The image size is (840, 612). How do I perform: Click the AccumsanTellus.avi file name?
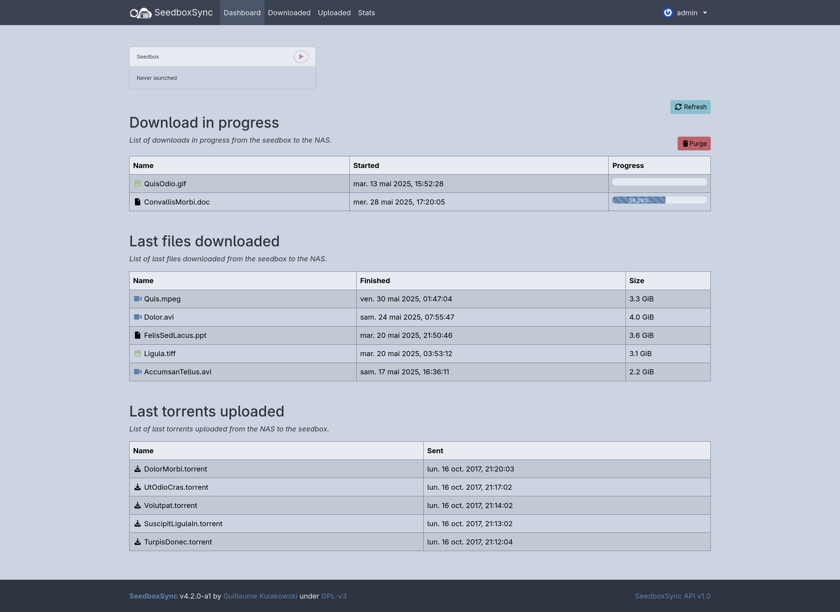tap(178, 372)
